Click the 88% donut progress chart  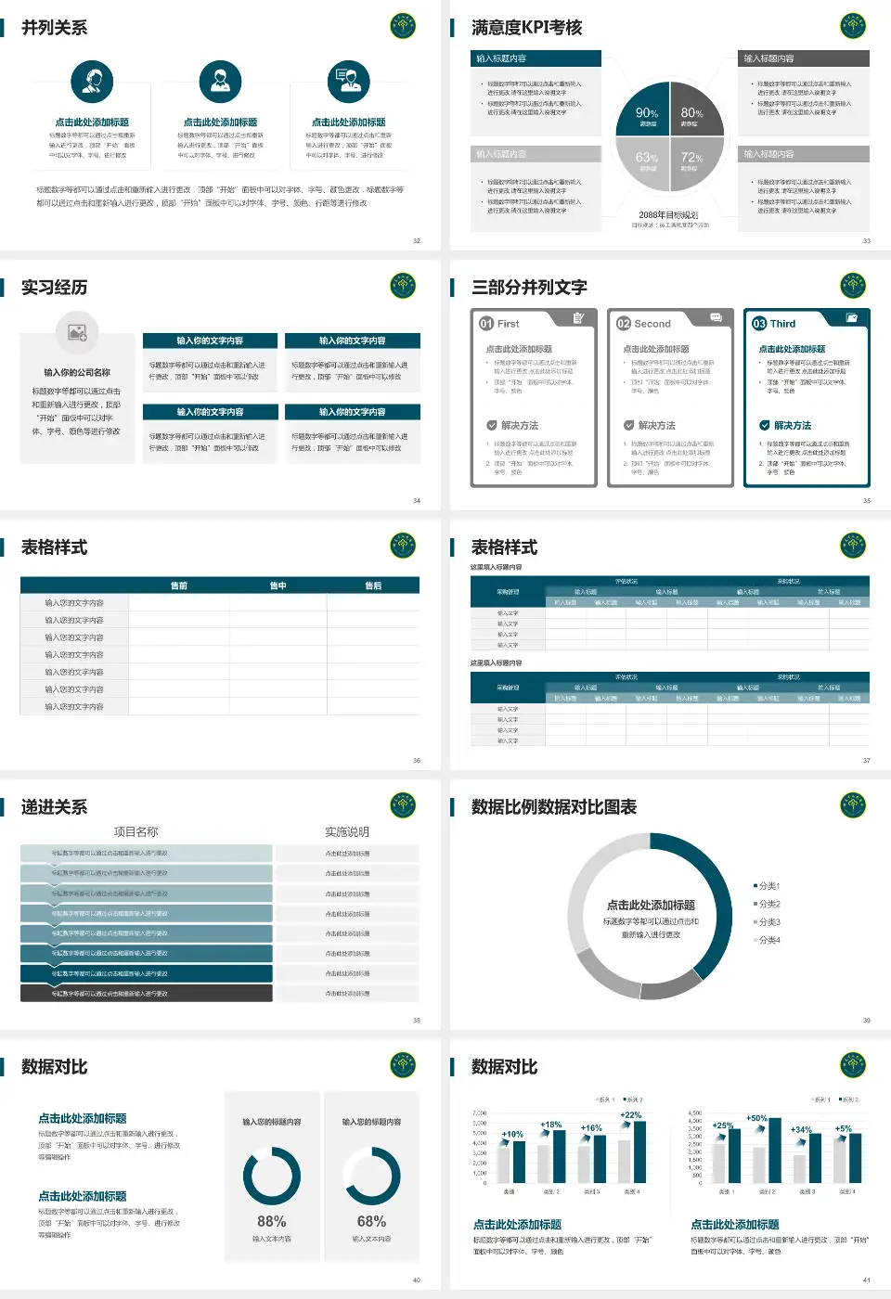[x=272, y=1177]
